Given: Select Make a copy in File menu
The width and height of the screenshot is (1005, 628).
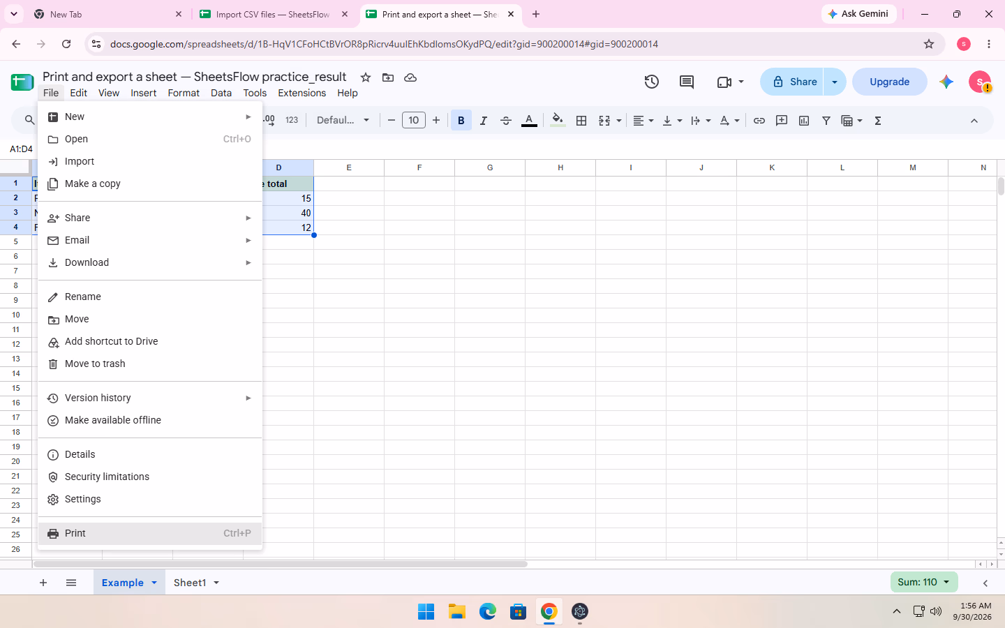Looking at the screenshot, I should pos(150,184).
